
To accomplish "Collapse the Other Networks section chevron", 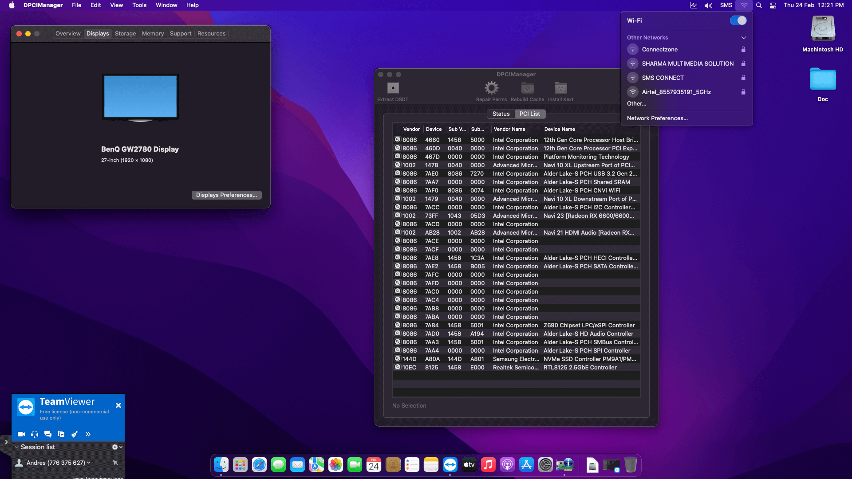I will coord(744,38).
